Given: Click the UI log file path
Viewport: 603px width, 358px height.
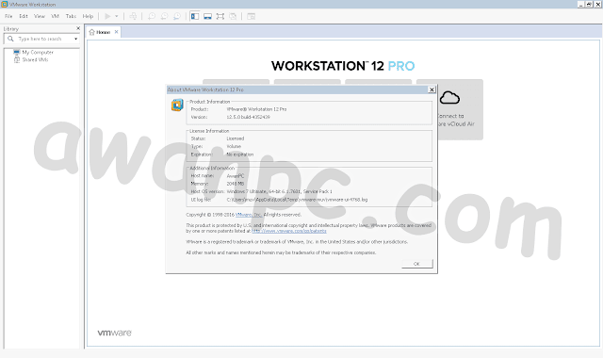Looking at the screenshot, I should [297, 200].
